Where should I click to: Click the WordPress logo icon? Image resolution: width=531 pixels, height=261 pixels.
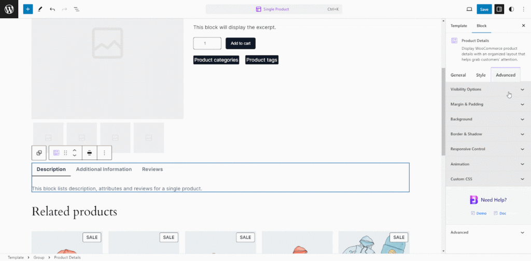[9, 9]
